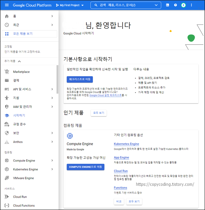This screenshot has width=205, height=210.
Task: Expand the 보안 submenu chevron
Action: [x=52, y=133]
